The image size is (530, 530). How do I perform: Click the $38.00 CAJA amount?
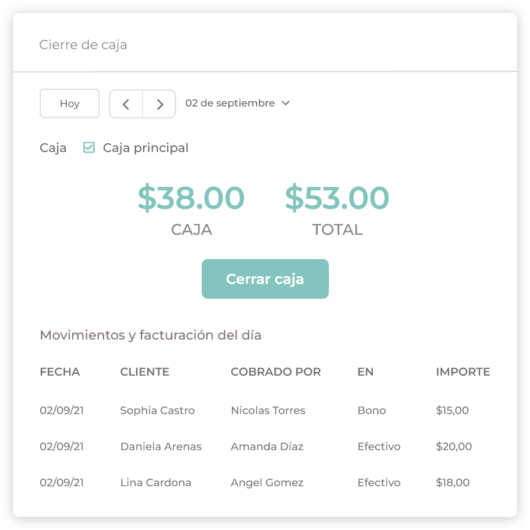pyautogui.click(x=191, y=199)
